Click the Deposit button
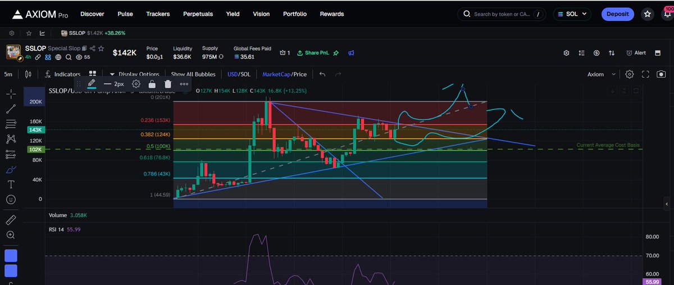This screenshot has width=674, height=285. click(x=617, y=14)
